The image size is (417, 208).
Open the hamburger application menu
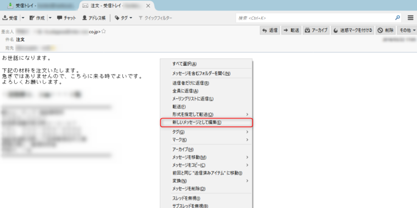click(x=410, y=18)
